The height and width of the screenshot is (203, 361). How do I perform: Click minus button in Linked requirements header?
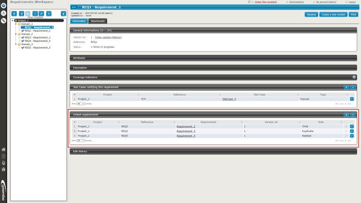(353, 115)
